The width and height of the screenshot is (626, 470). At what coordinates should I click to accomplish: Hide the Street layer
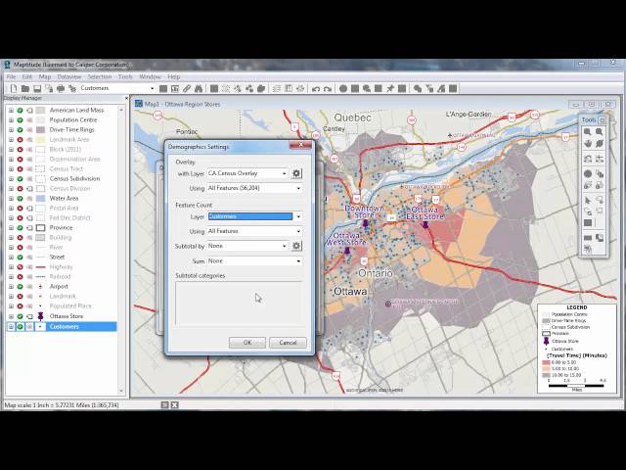pyautogui.click(x=20, y=257)
